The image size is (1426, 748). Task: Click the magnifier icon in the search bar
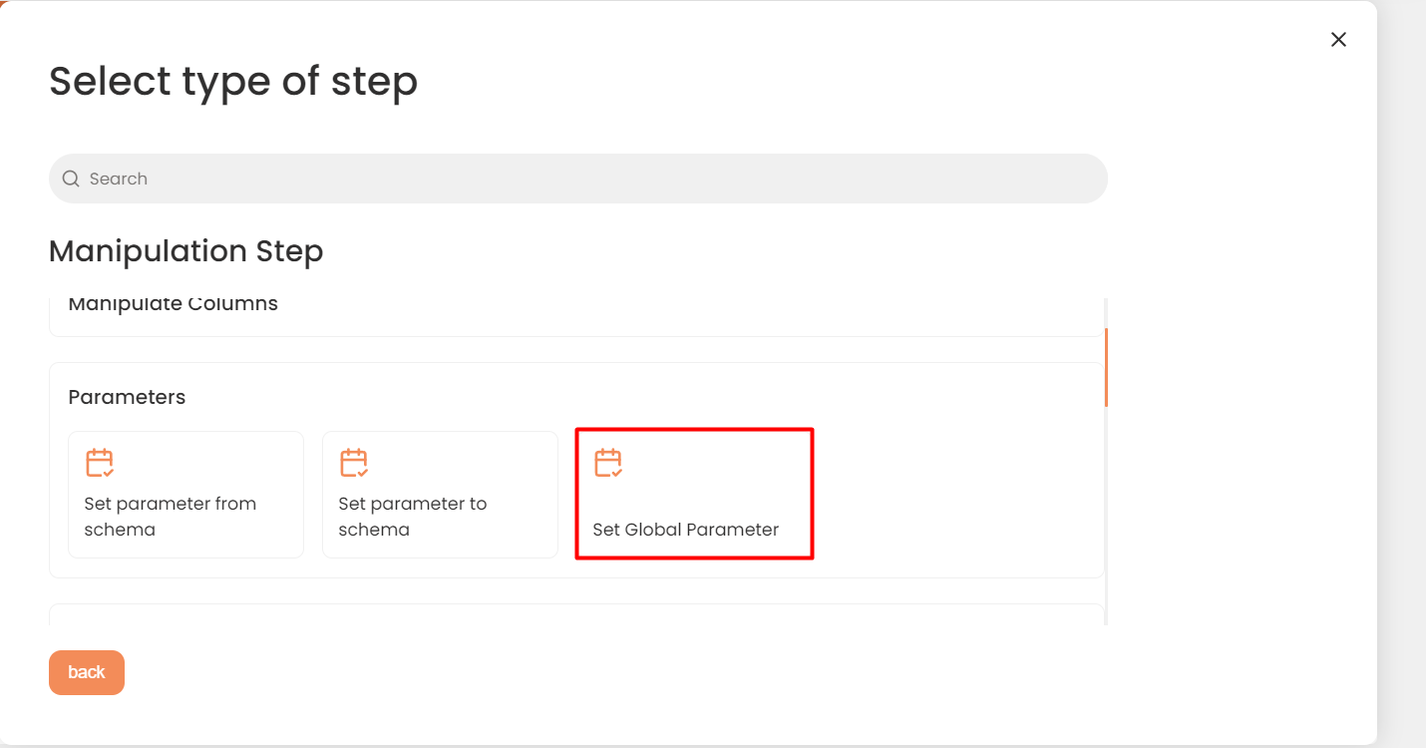[71, 179]
